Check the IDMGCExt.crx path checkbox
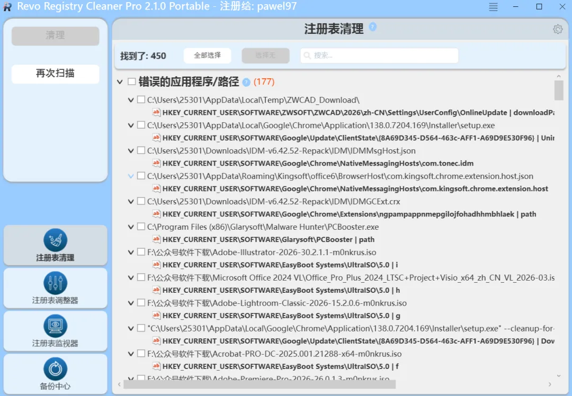572x396 pixels. [141, 201]
